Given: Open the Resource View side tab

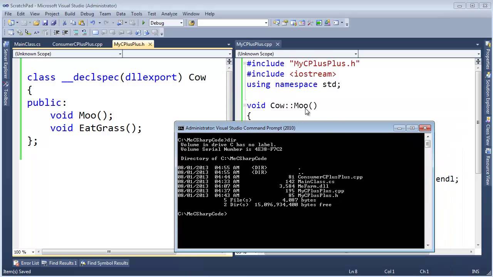Looking at the screenshot, I should point(488,167).
